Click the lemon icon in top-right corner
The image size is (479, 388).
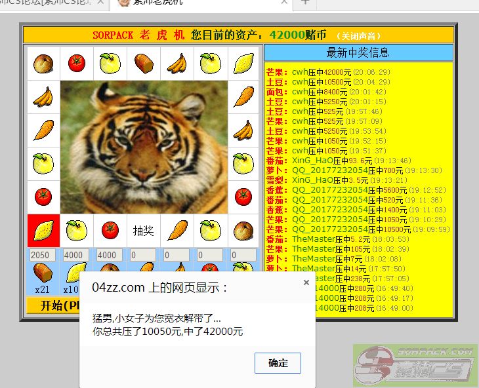(243, 64)
